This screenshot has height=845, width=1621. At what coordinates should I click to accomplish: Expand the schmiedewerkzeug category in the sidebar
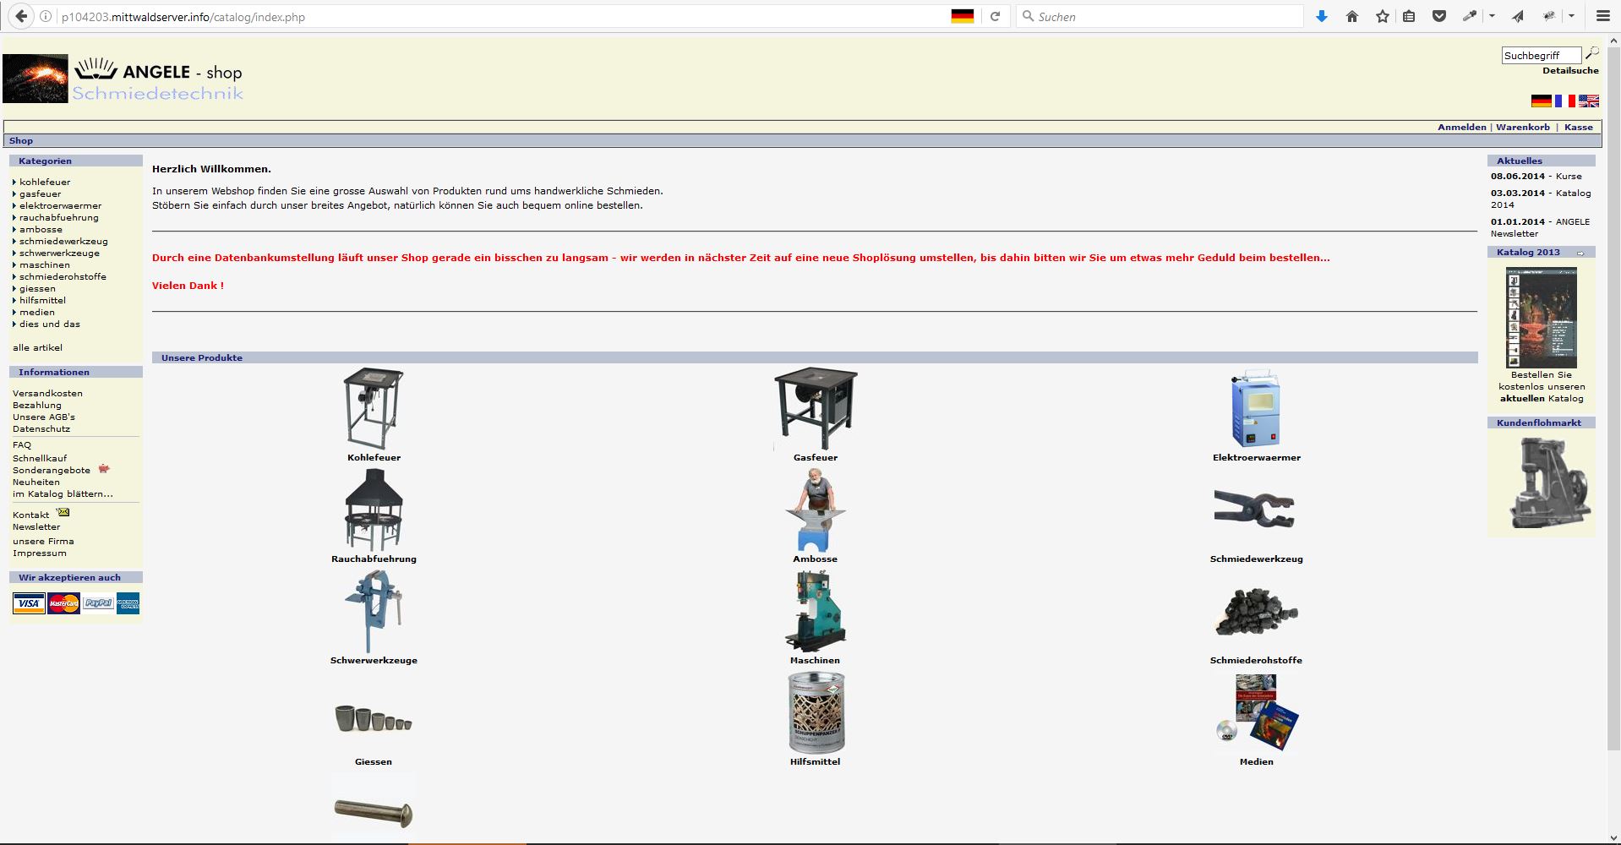click(63, 242)
